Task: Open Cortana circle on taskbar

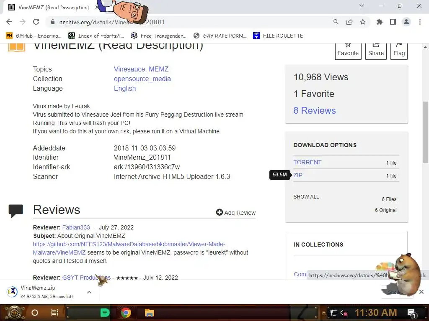Action: tap(35, 313)
